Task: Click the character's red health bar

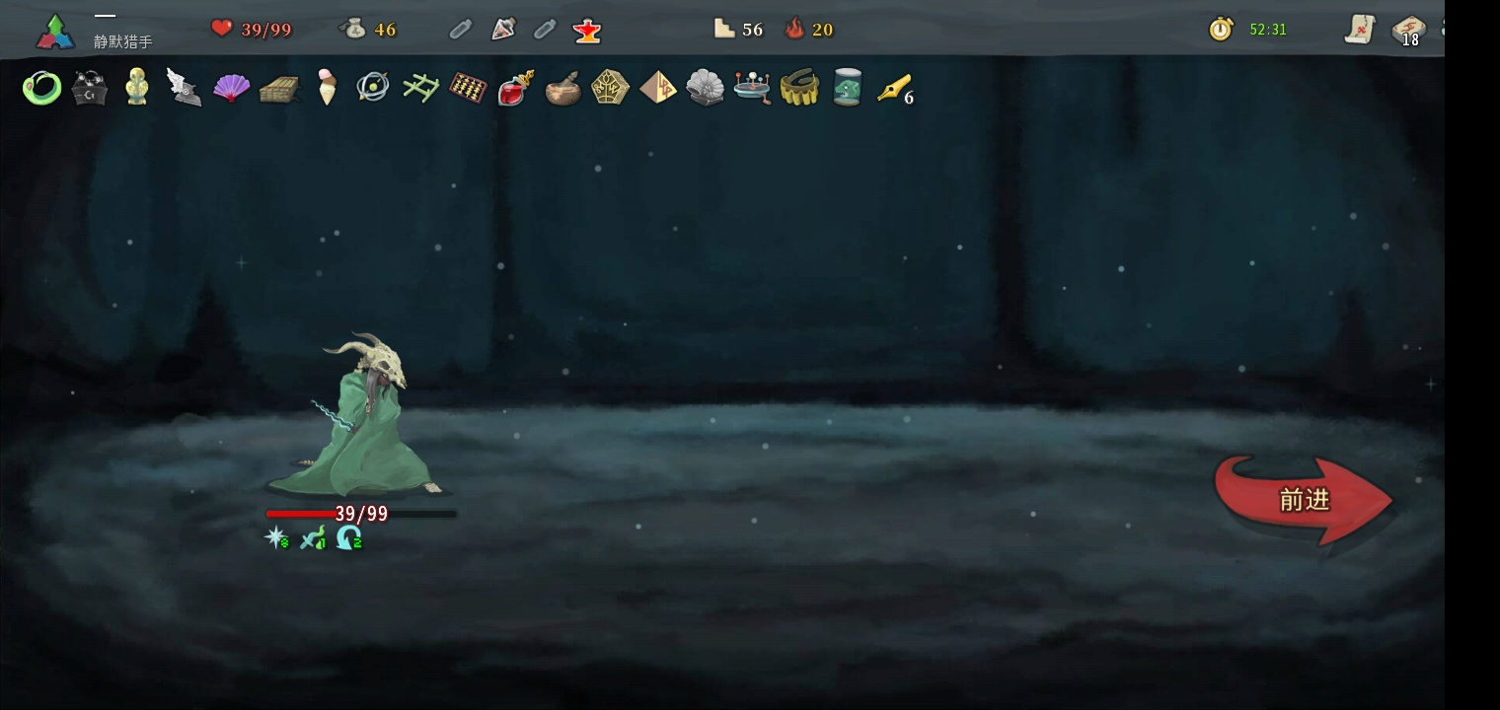Action: tap(361, 514)
